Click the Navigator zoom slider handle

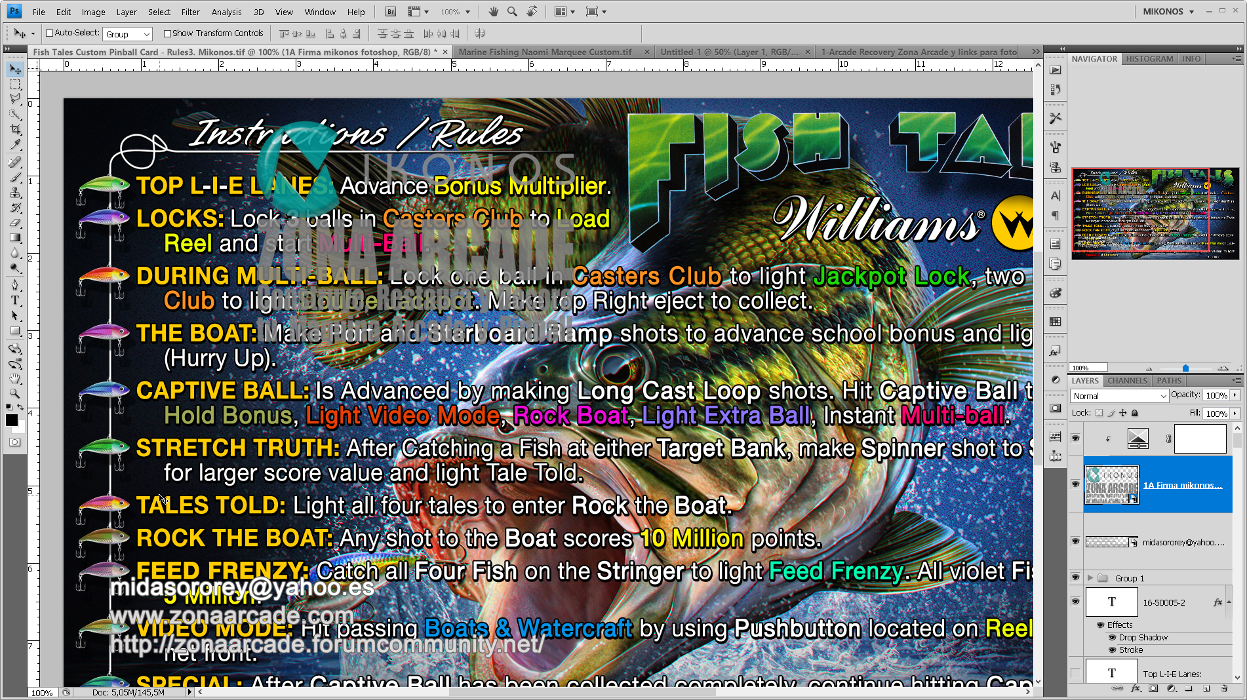[x=1185, y=368]
